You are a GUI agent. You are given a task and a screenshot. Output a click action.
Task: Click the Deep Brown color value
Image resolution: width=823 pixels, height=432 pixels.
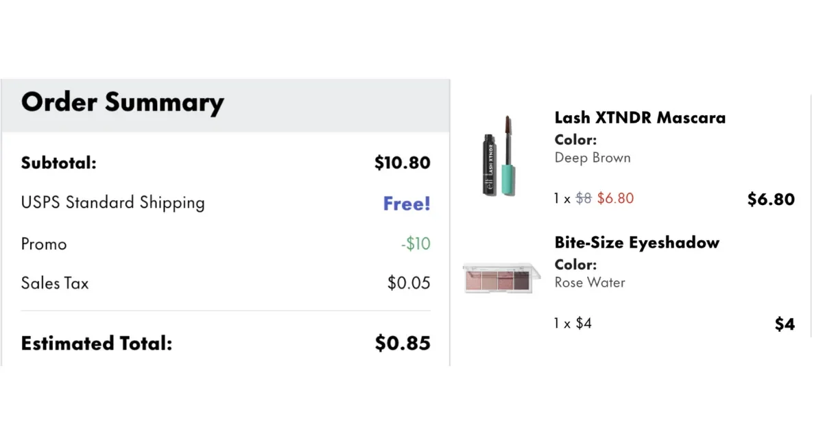click(593, 158)
